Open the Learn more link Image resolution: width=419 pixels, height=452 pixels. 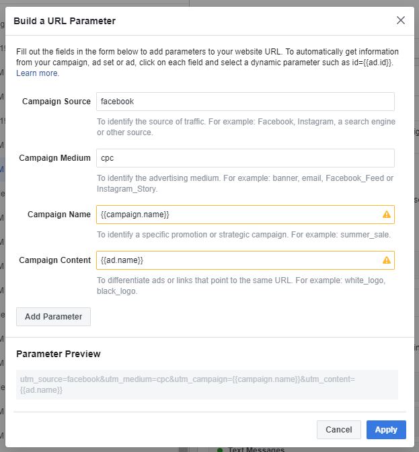pos(38,73)
